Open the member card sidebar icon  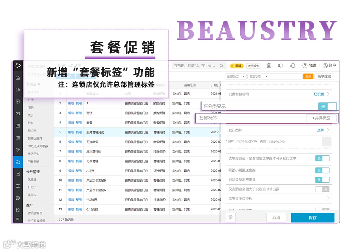point(18,138)
